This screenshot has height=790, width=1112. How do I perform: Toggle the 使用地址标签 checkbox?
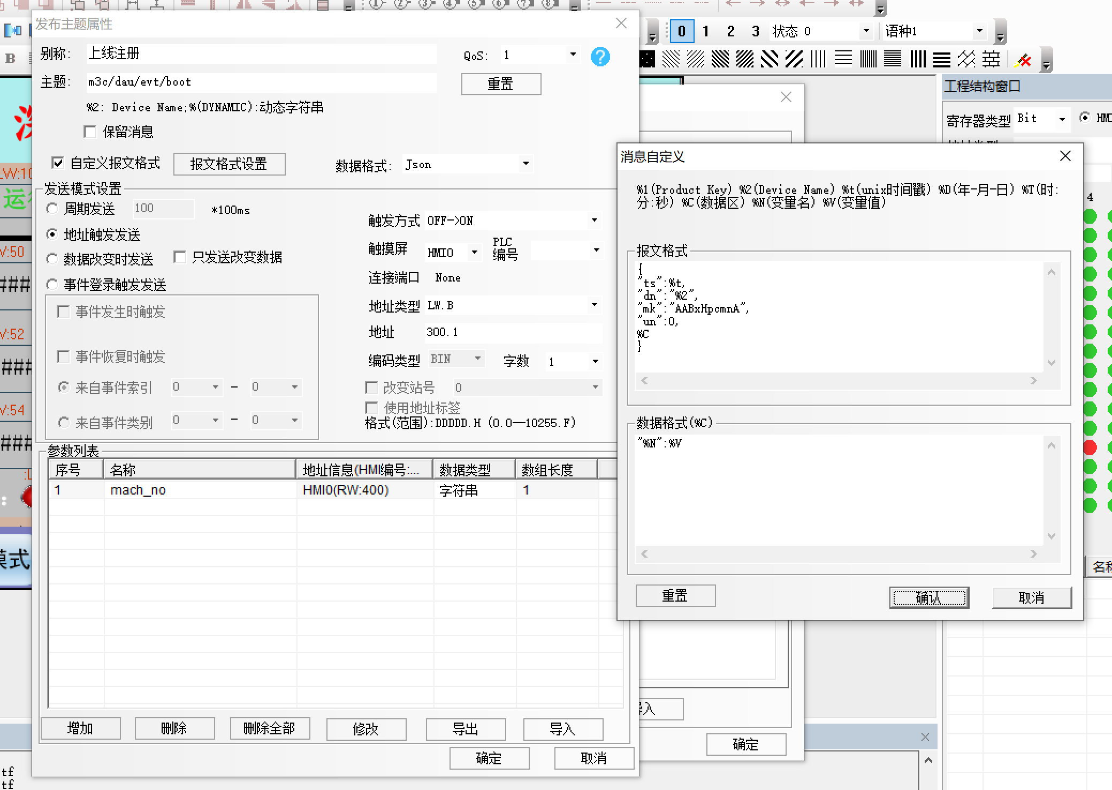point(371,407)
